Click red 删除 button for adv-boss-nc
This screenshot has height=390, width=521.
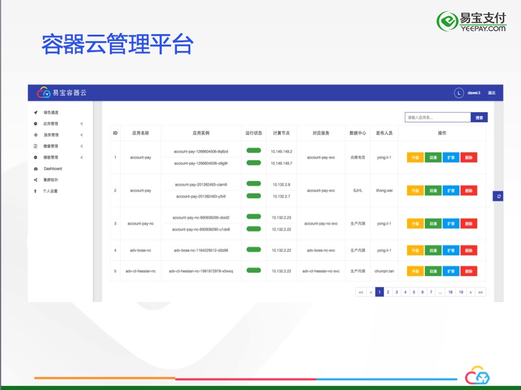pyautogui.click(x=469, y=251)
